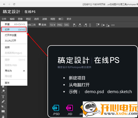Select the Type tool (T icon)

click(3, 97)
